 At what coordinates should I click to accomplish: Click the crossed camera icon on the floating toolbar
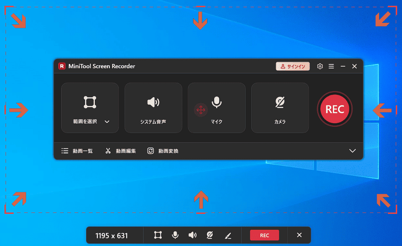click(209, 235)
